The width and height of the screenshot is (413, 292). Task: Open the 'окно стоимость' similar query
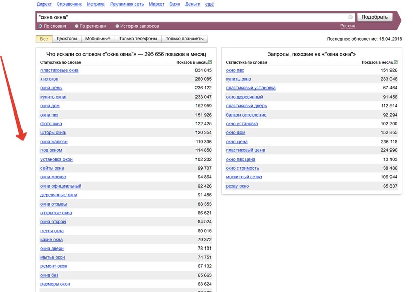243,168
